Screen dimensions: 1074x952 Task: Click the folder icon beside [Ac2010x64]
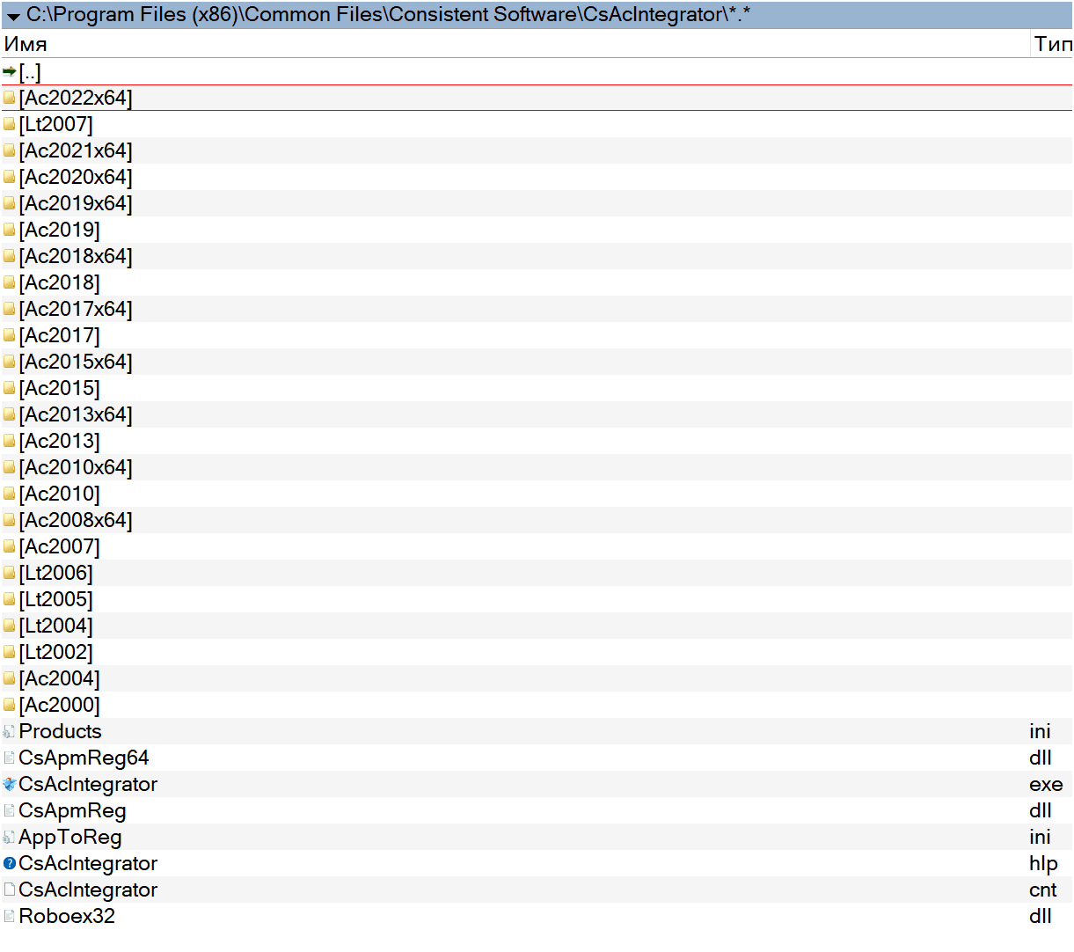tap(10, 467)
